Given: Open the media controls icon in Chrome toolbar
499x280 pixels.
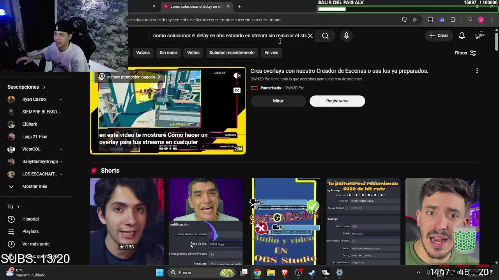Looking at the screenshot, I should (x=469, y=20).
